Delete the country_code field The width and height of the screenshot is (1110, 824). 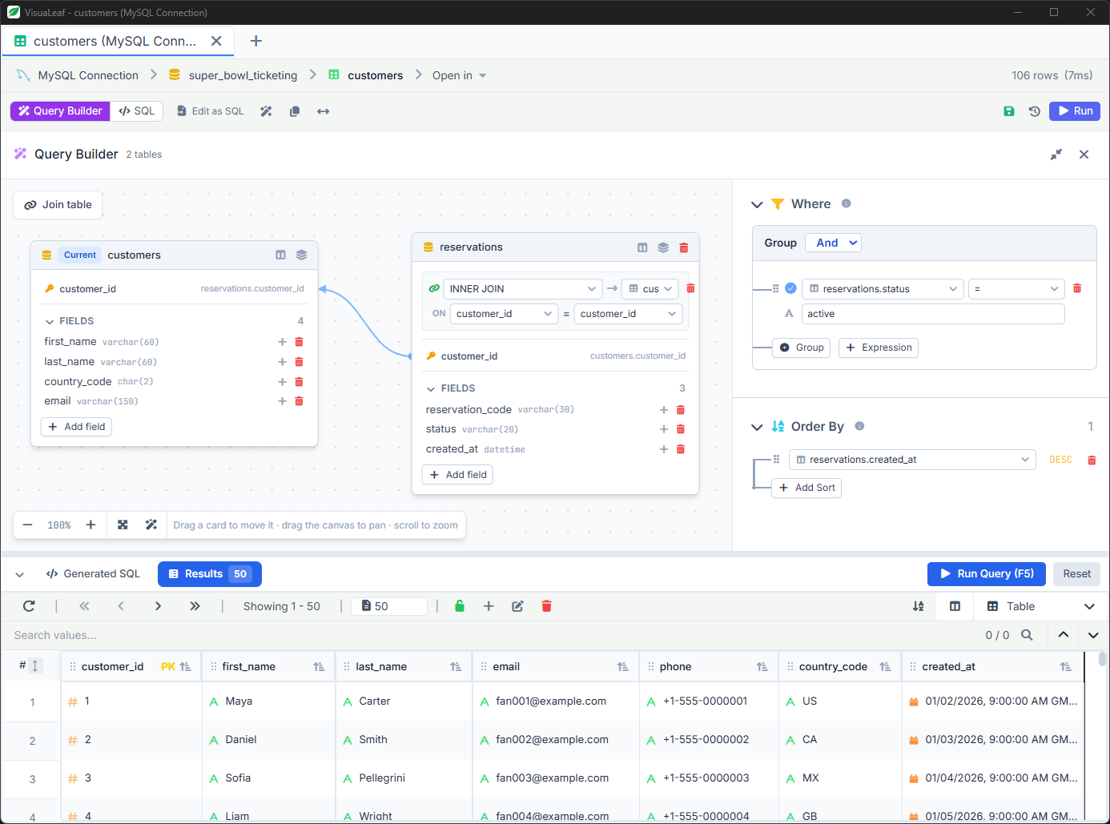click(x=299, y=381)
